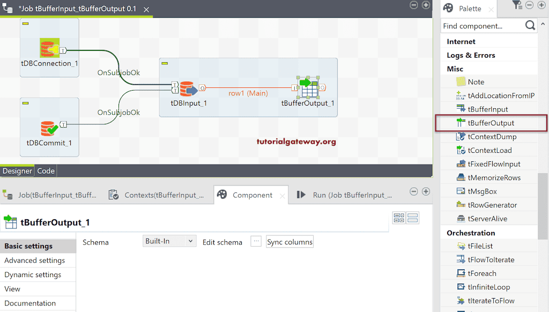
Task: Open the Built-In schema dropdown
Action: tap(169, 241)
